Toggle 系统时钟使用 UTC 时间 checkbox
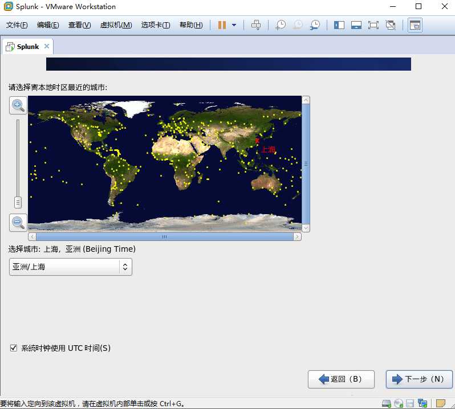Screen dimensions: 455x409 click(14, 348)
